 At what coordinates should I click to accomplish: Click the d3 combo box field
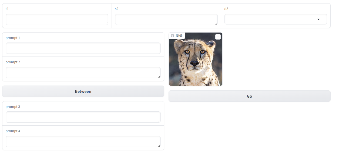(x=276, y=19)
